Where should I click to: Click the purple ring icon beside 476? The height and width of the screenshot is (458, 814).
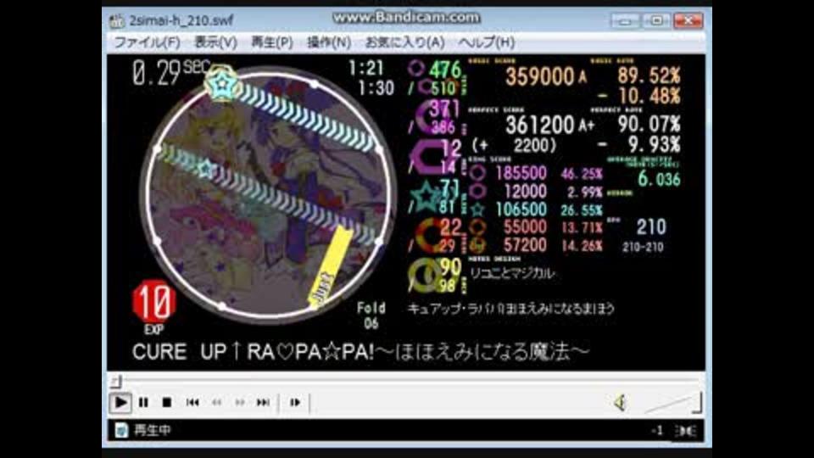click(415, 68)
